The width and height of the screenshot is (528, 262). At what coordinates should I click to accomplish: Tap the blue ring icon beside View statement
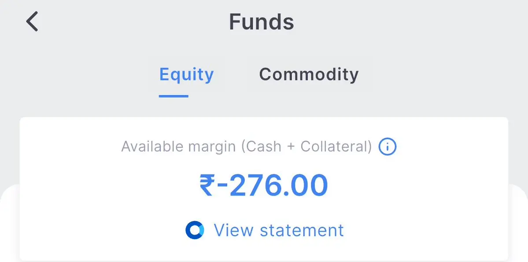(195, 230)
